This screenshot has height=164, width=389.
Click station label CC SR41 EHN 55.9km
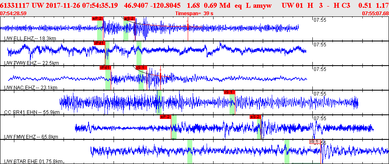pos(32,112)
